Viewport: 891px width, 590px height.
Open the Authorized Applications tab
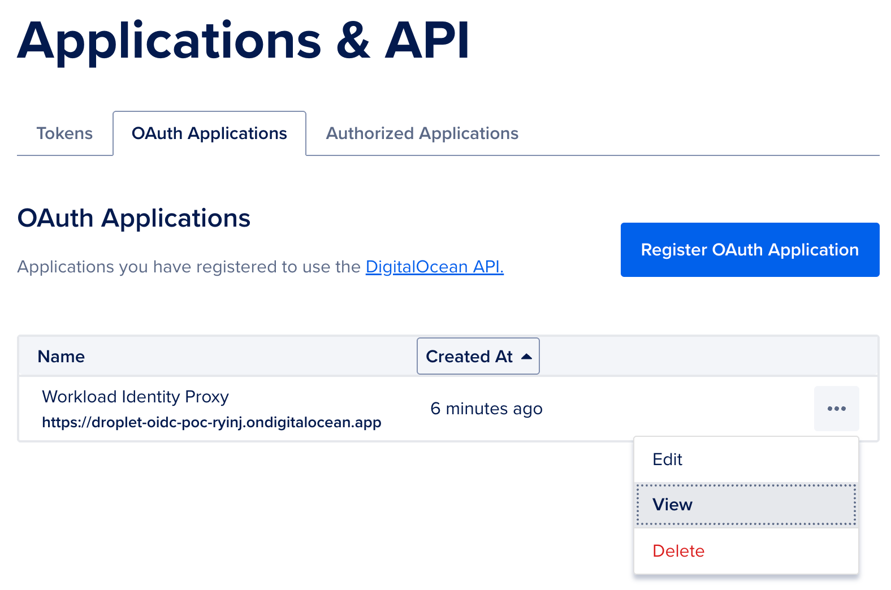pyautogui.click(x=422, y=133)
